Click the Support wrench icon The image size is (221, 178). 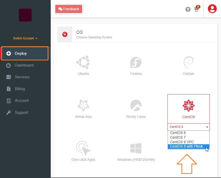tap(9, 113)
